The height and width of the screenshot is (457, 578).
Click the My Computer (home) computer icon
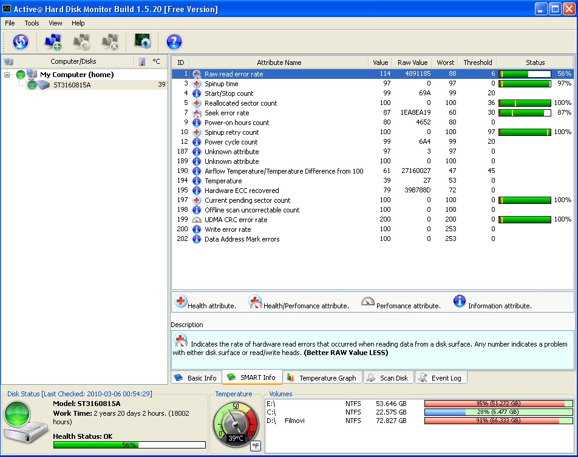click(32, 75)
